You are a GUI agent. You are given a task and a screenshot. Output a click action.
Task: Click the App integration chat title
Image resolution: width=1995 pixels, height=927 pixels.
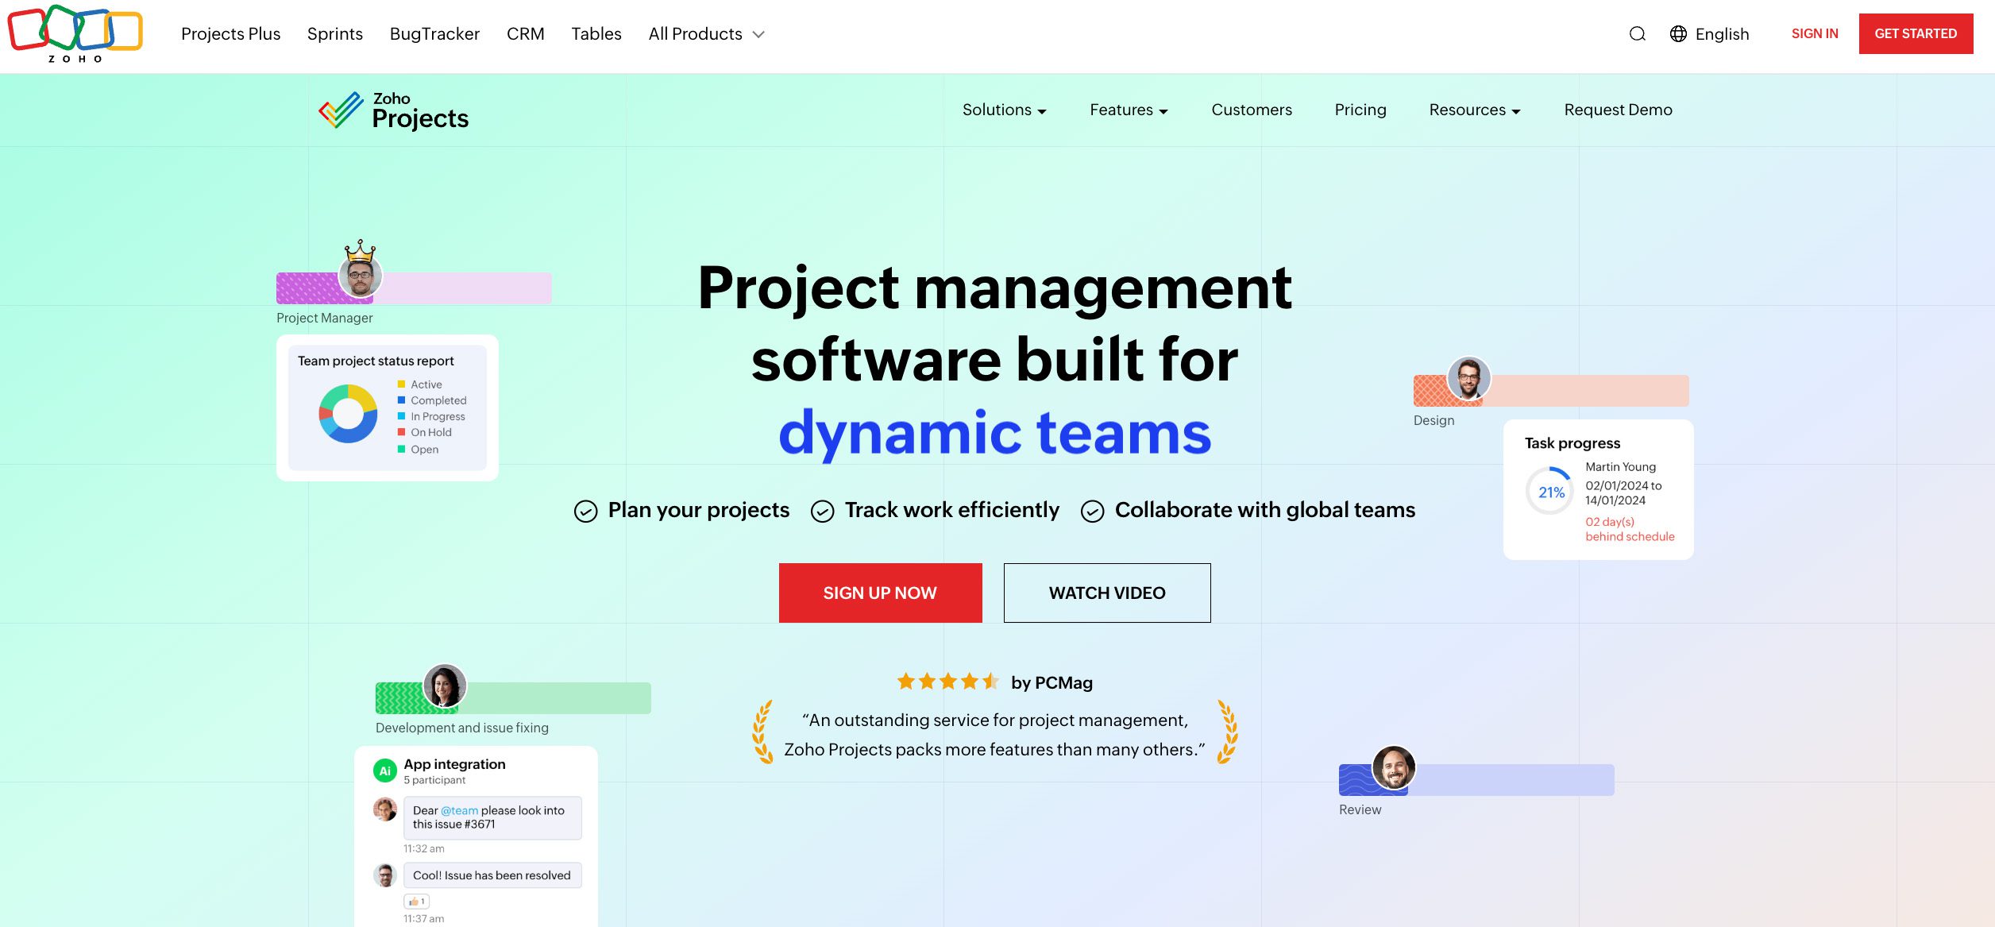point(454,764)
